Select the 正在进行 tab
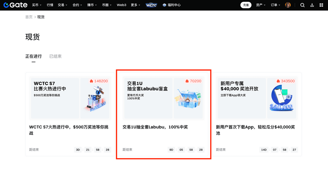This screenshot has width=328, height=171. (x=34, y=56)
